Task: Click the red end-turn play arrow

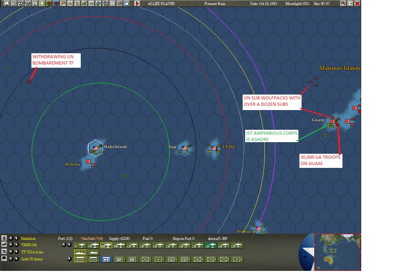Action: point(137,4)
